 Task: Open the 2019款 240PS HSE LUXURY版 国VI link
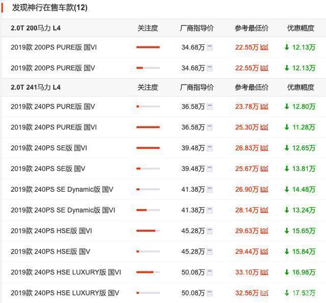pos(66,272)
